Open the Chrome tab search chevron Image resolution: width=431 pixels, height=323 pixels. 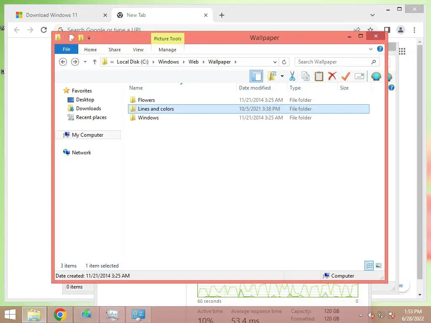click(372, 15)
